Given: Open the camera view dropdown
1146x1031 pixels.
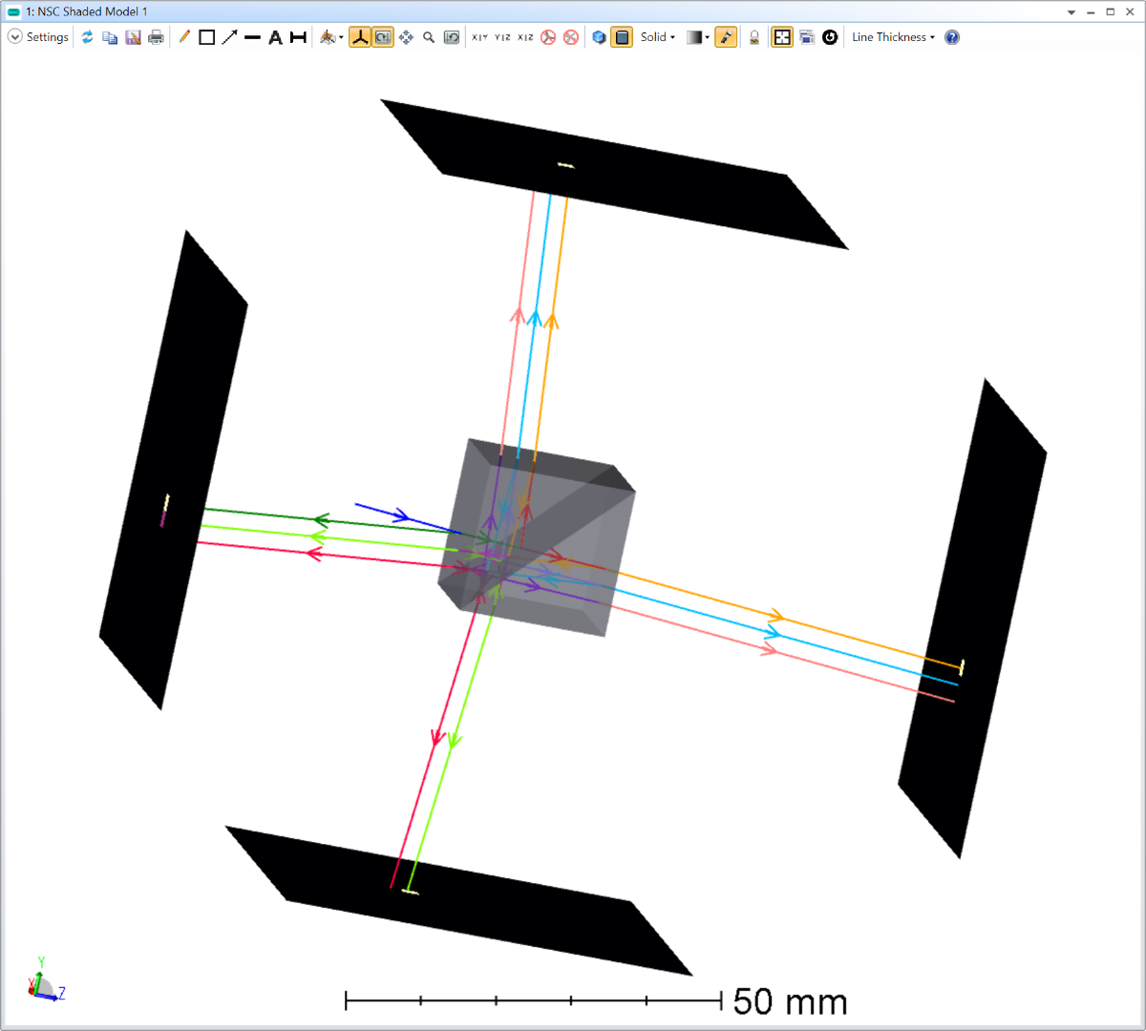Looking at the screenshot, I should (331, 37).
